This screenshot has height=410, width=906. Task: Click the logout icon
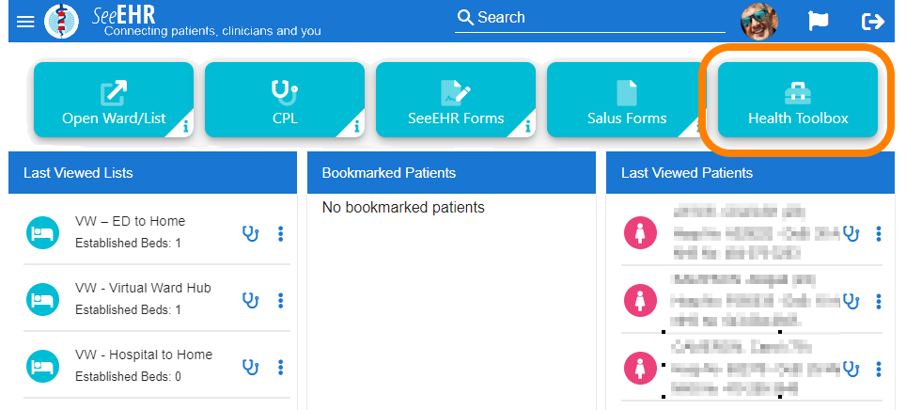pyautogui.click(x=873, y=21)
